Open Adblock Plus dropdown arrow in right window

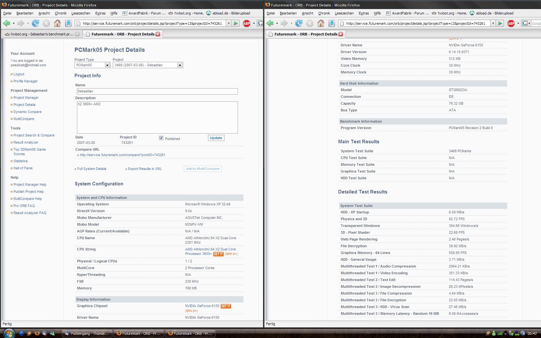[518, 23]
